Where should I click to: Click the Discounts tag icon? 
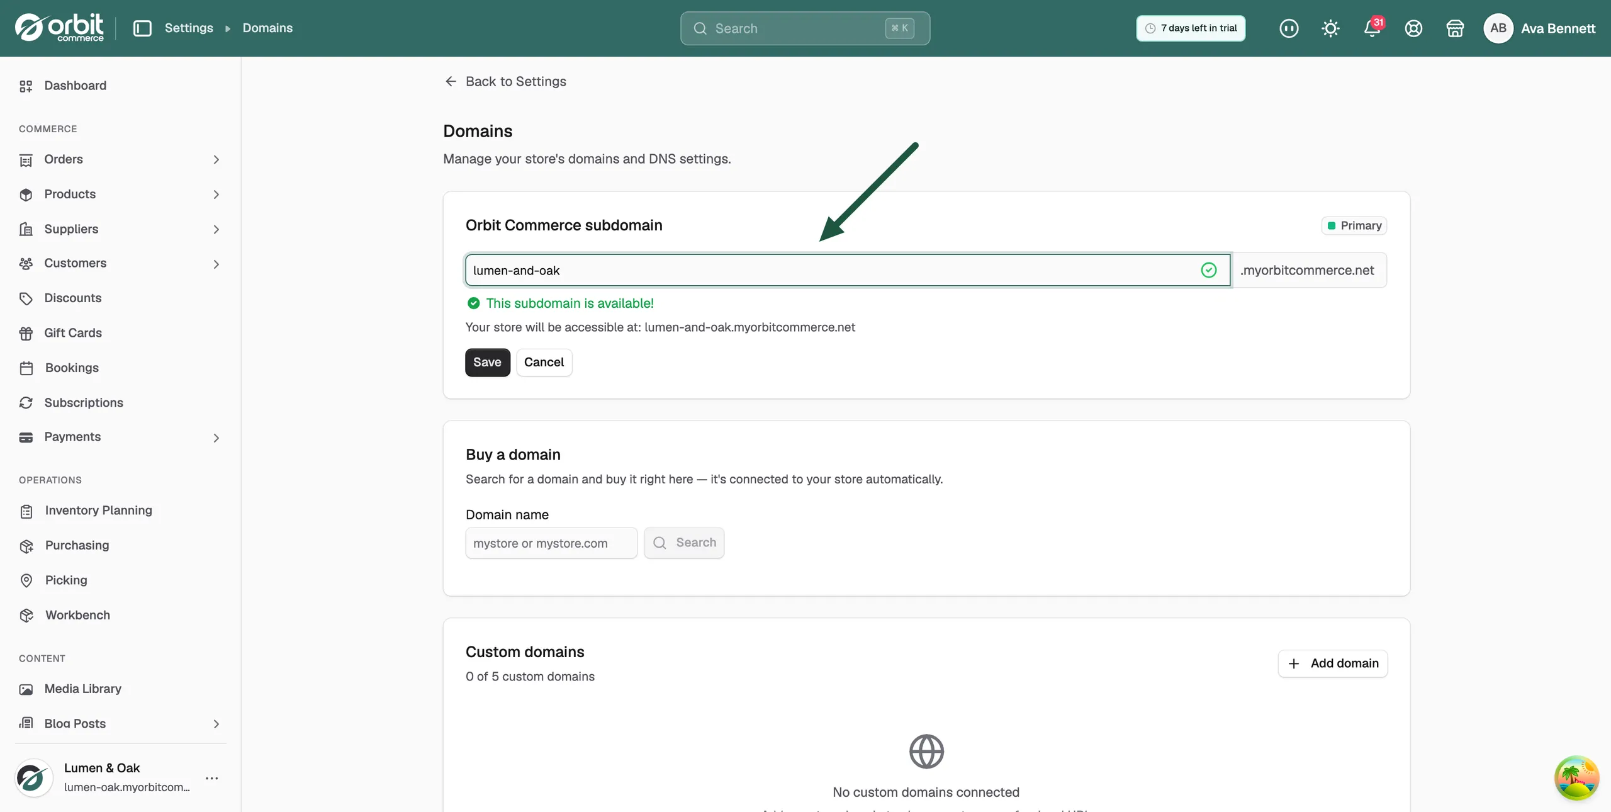(26, 298)
